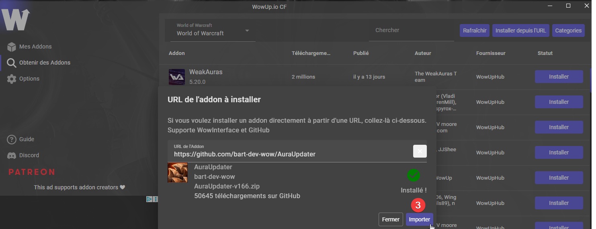596x229 pixels.
Task: Open the Categories dropdown button
Action: (568, 30)
